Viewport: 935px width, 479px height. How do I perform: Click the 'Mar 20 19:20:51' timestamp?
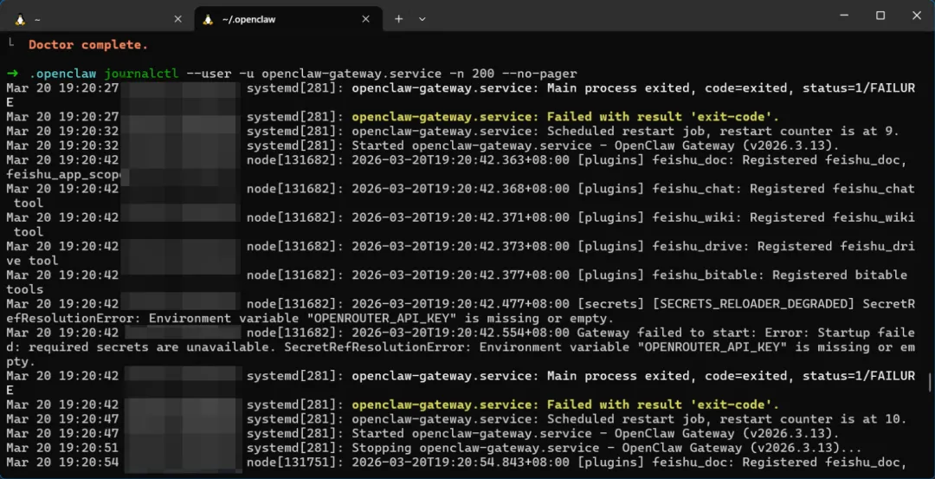pos(62,448)
